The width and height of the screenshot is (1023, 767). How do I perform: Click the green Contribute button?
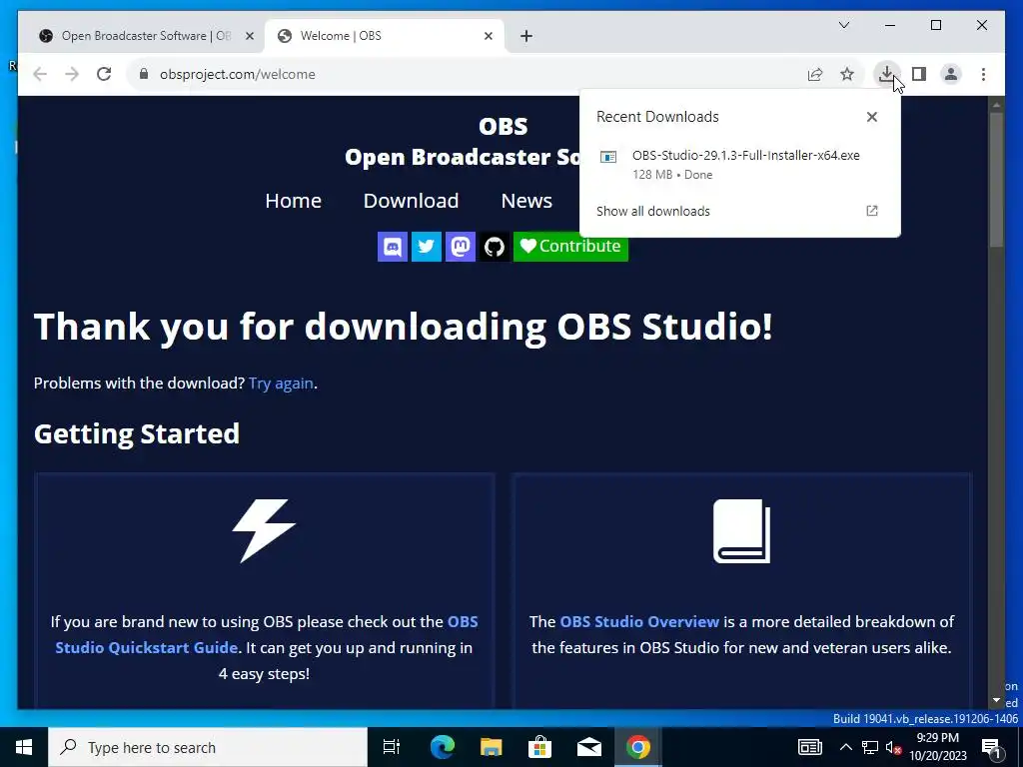(x=570, y=247)
